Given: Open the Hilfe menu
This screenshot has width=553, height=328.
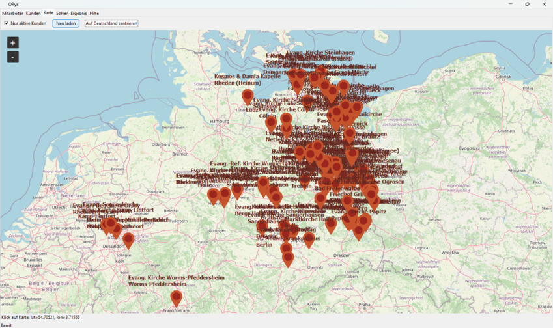Looking at the screenshot, I should pos(94,13).
